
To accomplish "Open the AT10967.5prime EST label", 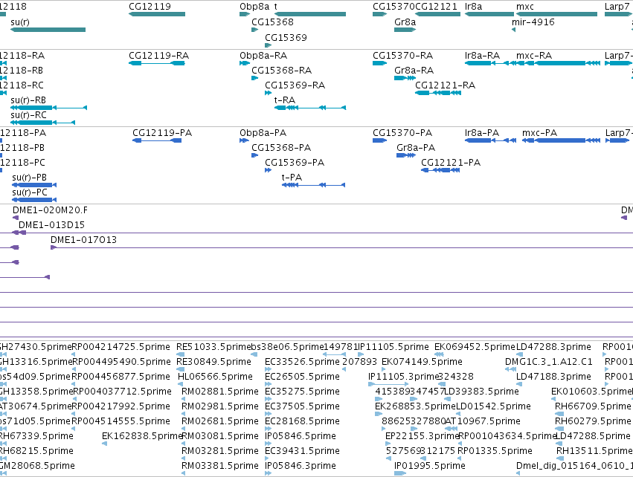I will click(x=483, y=422).
